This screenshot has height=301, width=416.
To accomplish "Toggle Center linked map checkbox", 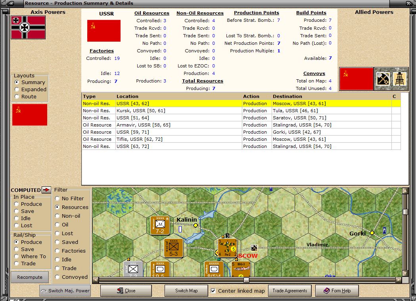I will 213,291.
